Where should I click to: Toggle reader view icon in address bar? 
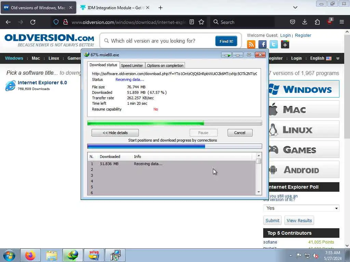tap(191, 22)
